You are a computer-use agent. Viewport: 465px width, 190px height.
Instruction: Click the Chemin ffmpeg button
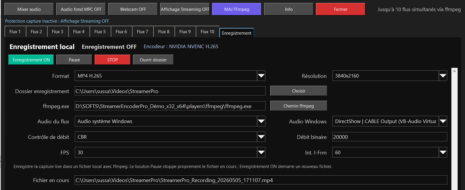[299, 106]
